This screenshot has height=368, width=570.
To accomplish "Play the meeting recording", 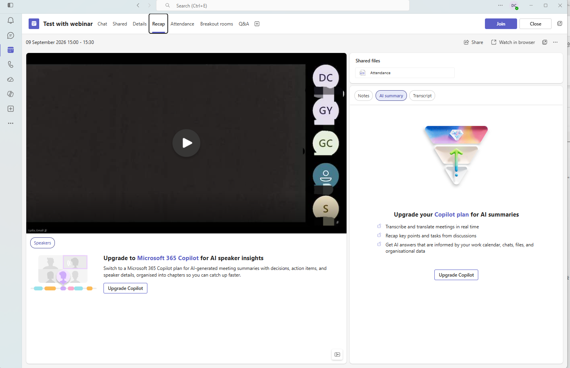I will (x=186, y=143).
